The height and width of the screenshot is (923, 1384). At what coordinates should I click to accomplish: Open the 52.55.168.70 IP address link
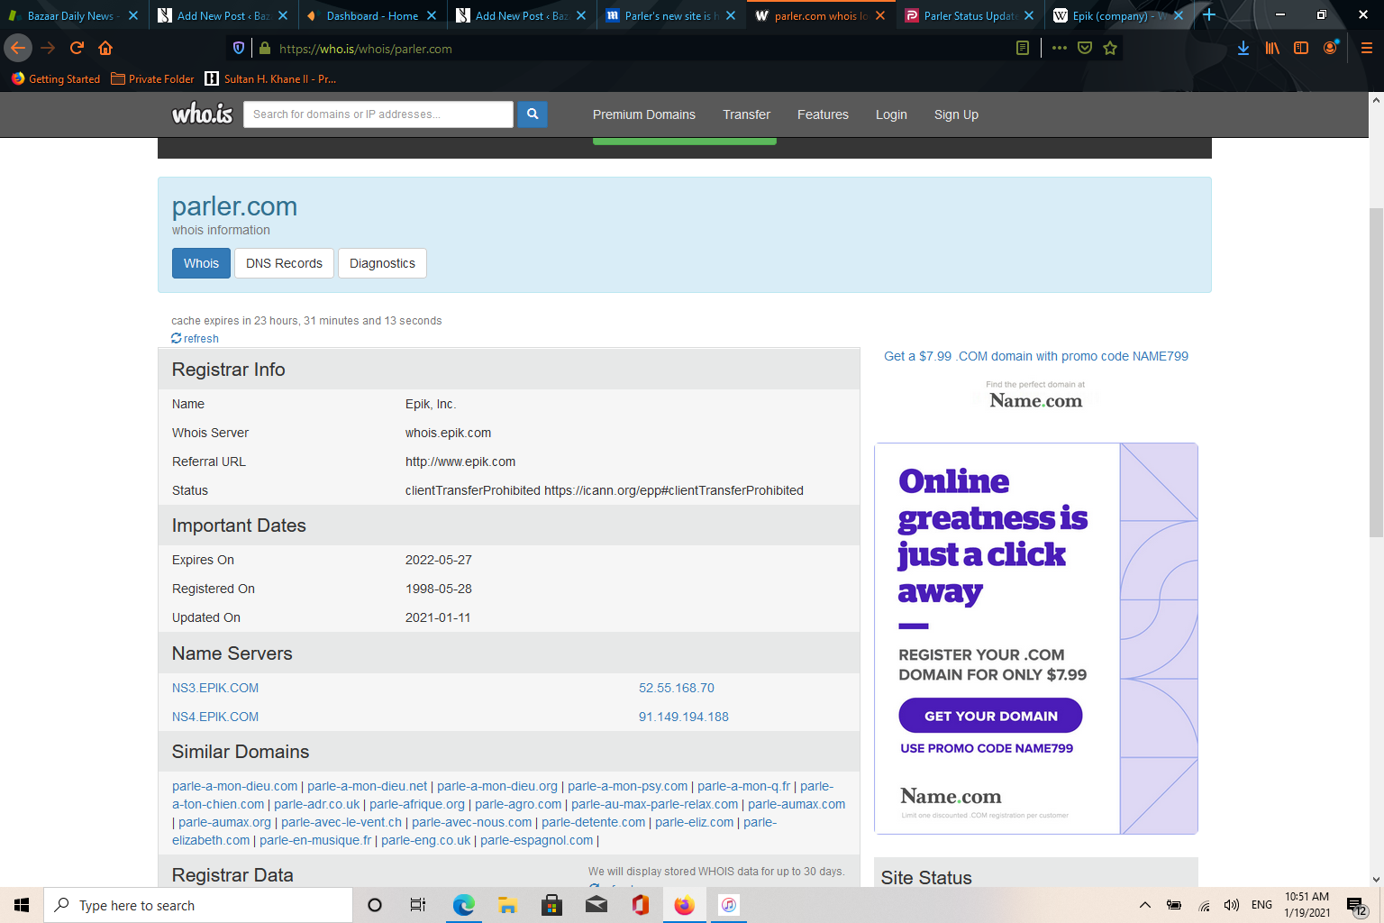click(677, 688)
